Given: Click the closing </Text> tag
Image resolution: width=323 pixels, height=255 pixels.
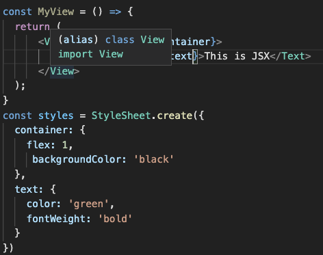Looking at the screenshot, I should (x=290, y=56).
